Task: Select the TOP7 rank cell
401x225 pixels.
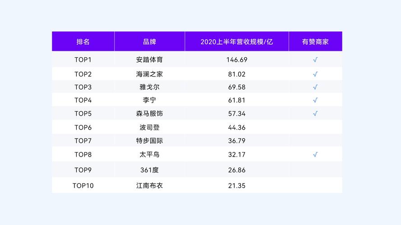Action: pos(83,140)
